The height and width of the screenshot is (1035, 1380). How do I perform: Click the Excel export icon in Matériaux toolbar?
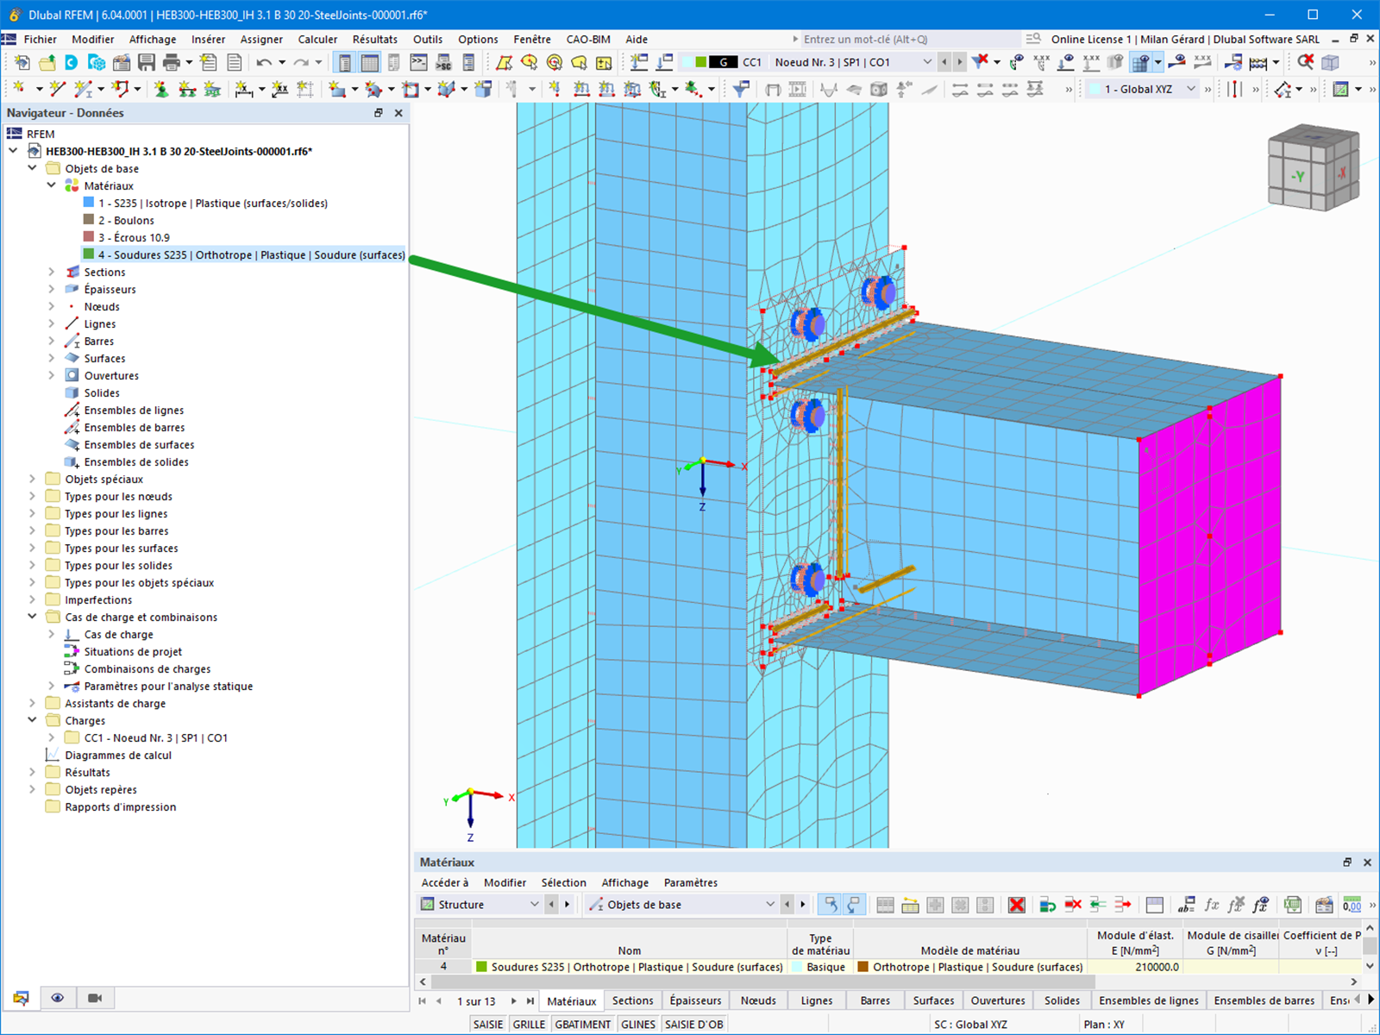tap(1292, 905)
